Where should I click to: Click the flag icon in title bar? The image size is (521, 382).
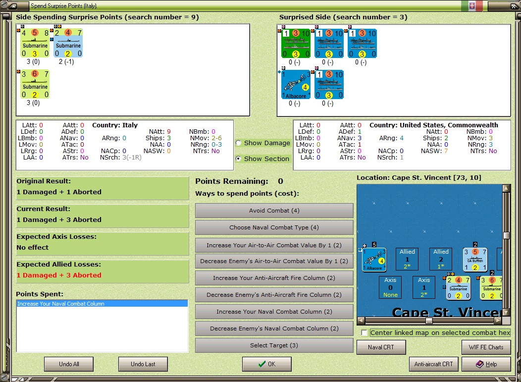click(472, 5)
